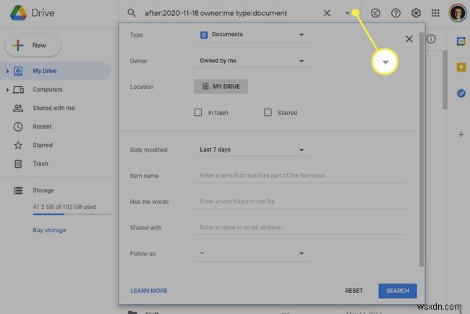Click the search magnifier icon

pyautogui.click(x=132, y=13)
